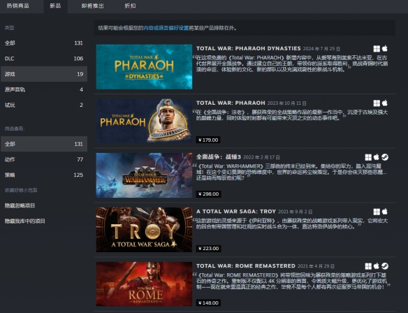Click release date 2024年7月25日
Image resolution: width=408 pixels, height=313 pixels.
pyautogui.click(x=321, y=49)
